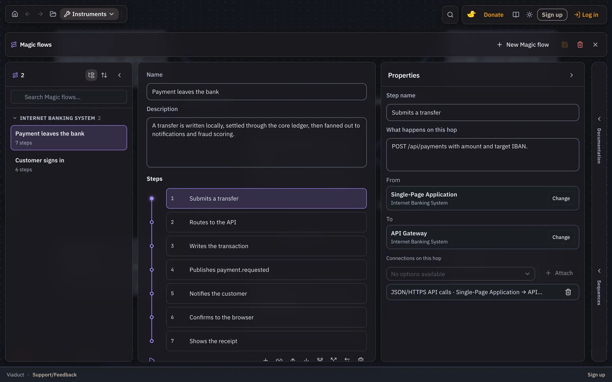Collapse the flow list sidebar chevron
Screen dimensions: 612x382
119,75
